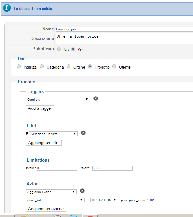Delete the 'Seleziona un filtro' filter row
Image resolution: width=193 pixels, height=217 pixels.
[83, 133]
